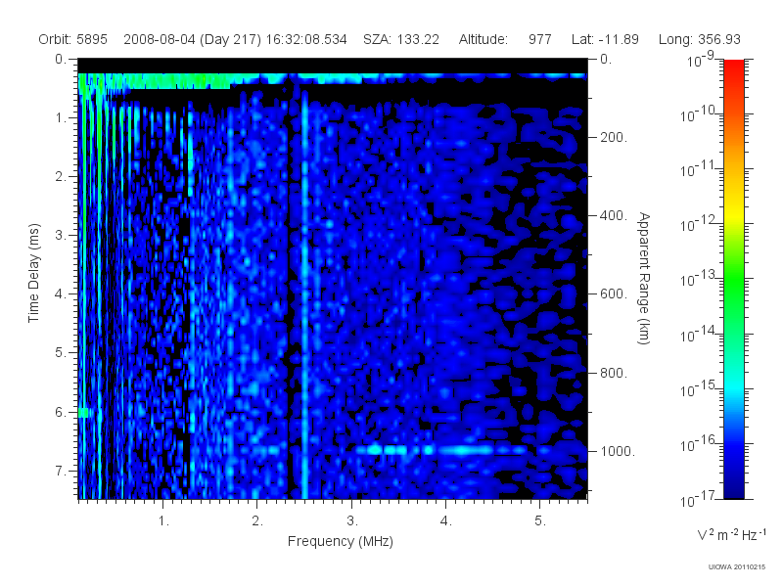Click the 3. frequency tick label

pos(352,521)
